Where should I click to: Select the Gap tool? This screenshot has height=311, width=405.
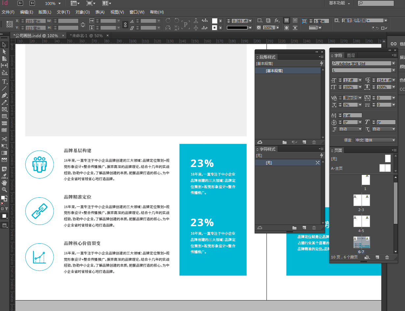tap(4, 65)
